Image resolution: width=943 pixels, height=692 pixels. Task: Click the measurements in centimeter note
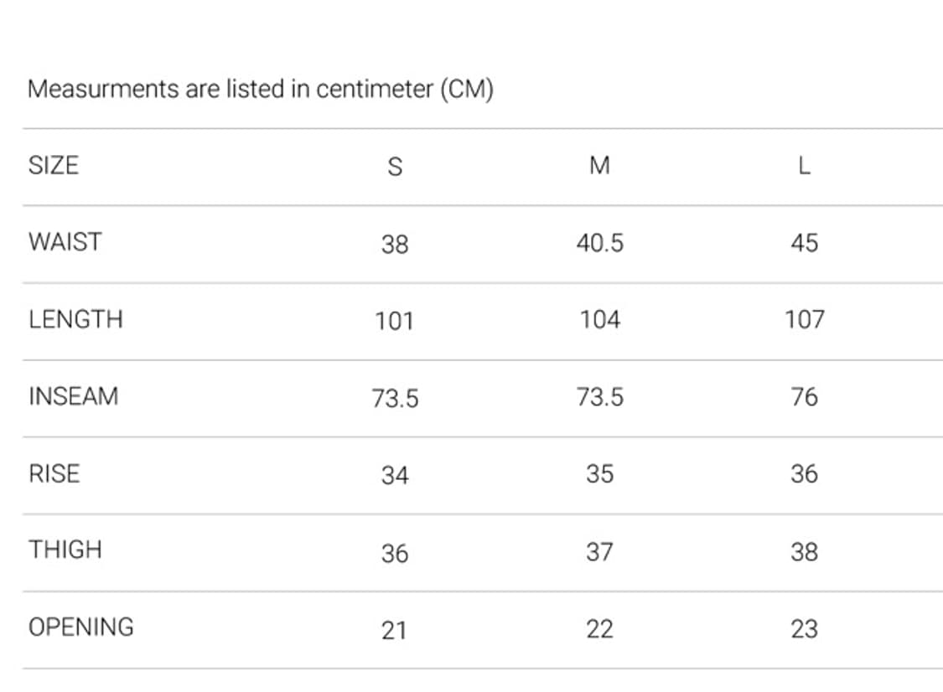(260, 89)
